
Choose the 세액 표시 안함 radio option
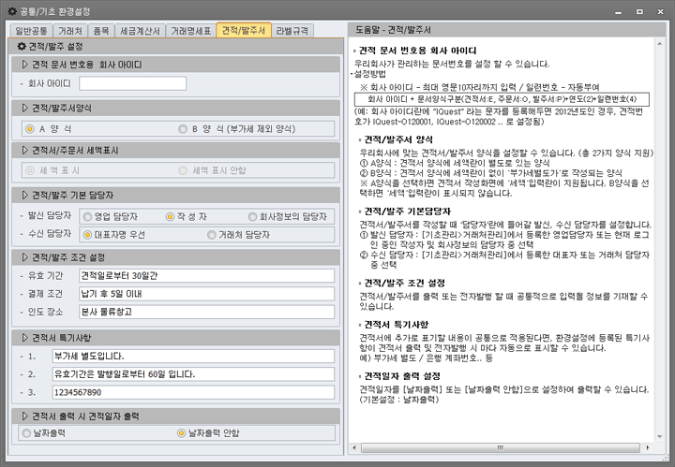pyautogui.click(x=183, y=170)
